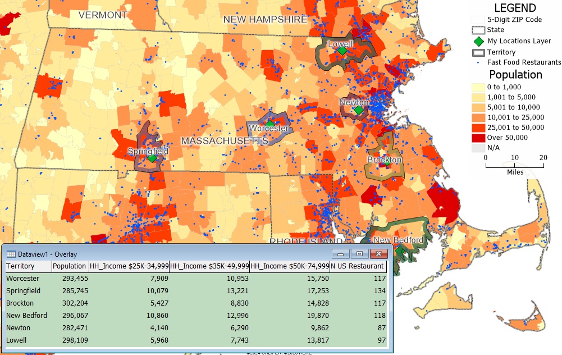Sort by the Population column header
The width and height of the screenshot is (562, 355).
(70, 266)
